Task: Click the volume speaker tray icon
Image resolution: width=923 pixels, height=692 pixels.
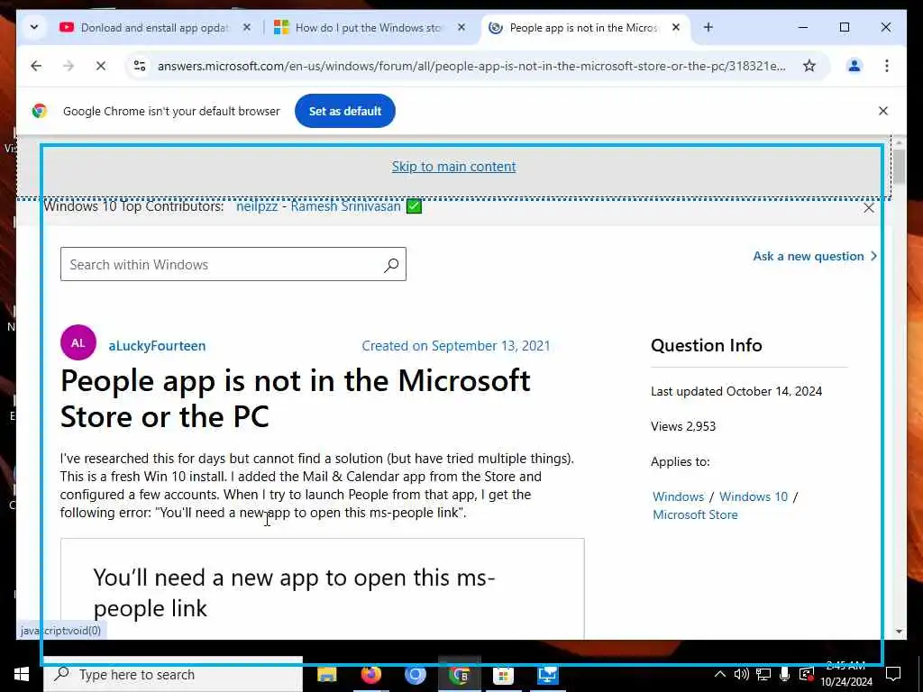Action: pyautogui.click(x=742, y=674)
